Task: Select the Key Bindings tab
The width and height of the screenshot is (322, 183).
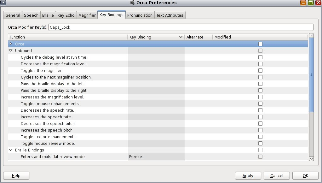Action: [112, 15]
